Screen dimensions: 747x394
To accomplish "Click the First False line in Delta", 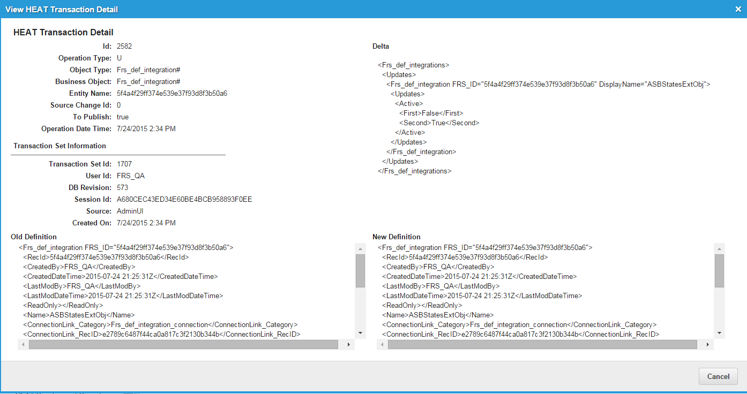I will click(431, 113).
